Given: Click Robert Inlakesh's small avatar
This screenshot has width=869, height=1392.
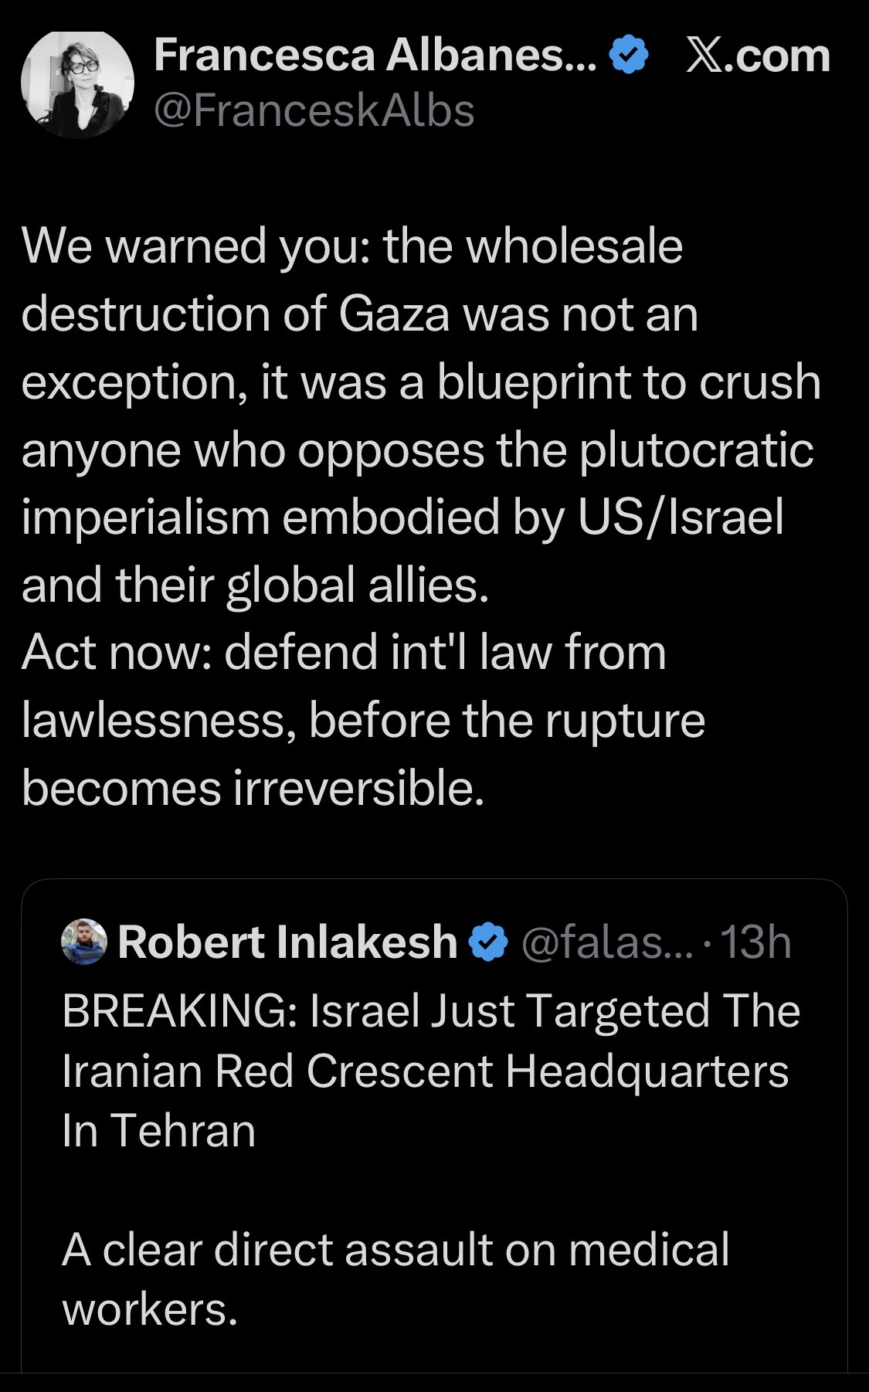Looking at the screenshot, I should pyautogui.click(x=83, y=942).
